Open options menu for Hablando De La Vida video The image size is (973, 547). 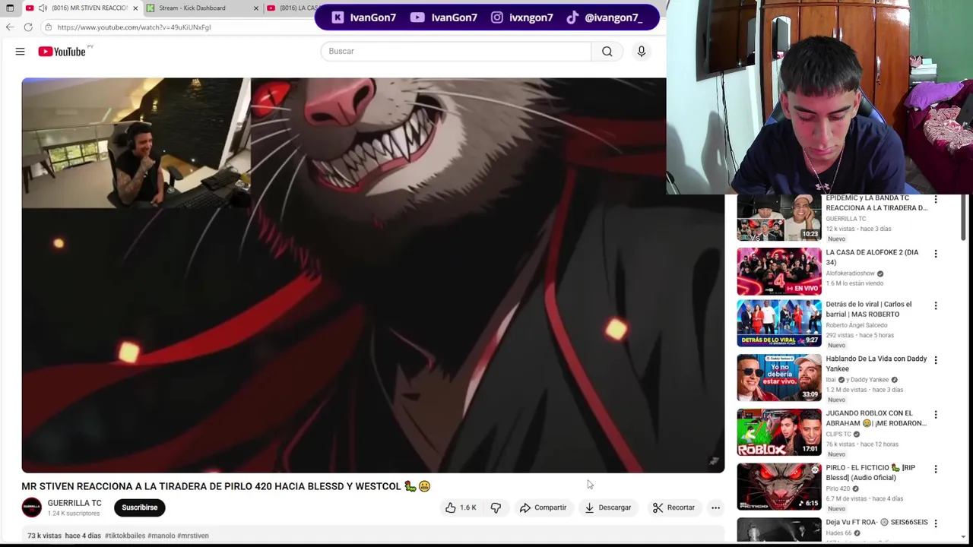[936, 360]
